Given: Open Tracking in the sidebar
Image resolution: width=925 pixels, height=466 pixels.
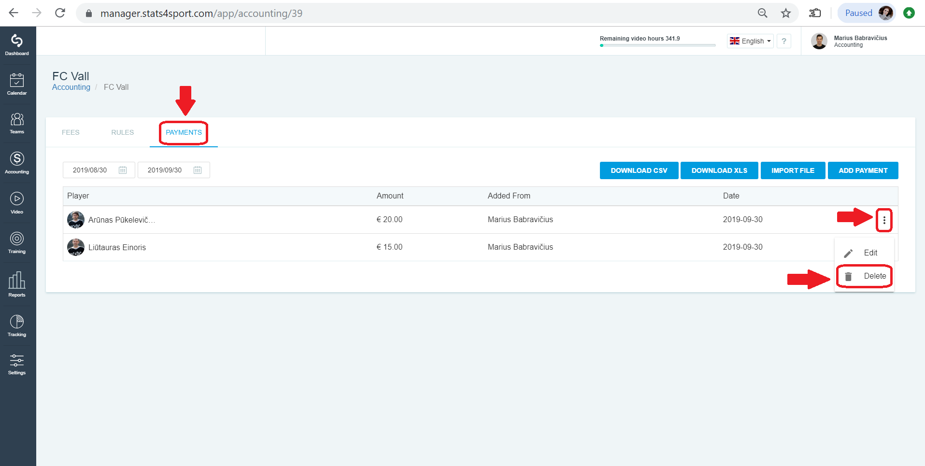Looking at the screenshot, I should (x=17, y=325).
